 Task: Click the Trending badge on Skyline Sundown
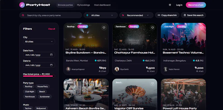(x=83, y=26)
